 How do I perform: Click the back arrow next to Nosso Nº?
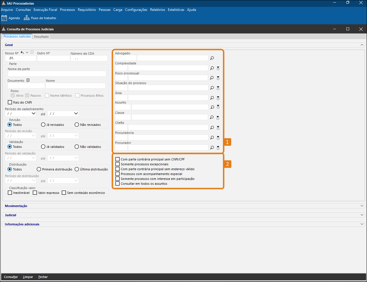coord(22,53)
